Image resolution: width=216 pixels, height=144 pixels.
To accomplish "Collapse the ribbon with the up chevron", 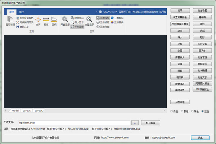I will (x=97, y=12).
